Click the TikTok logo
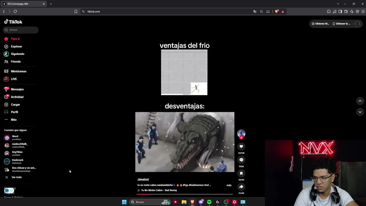 [x=13, y=22]
